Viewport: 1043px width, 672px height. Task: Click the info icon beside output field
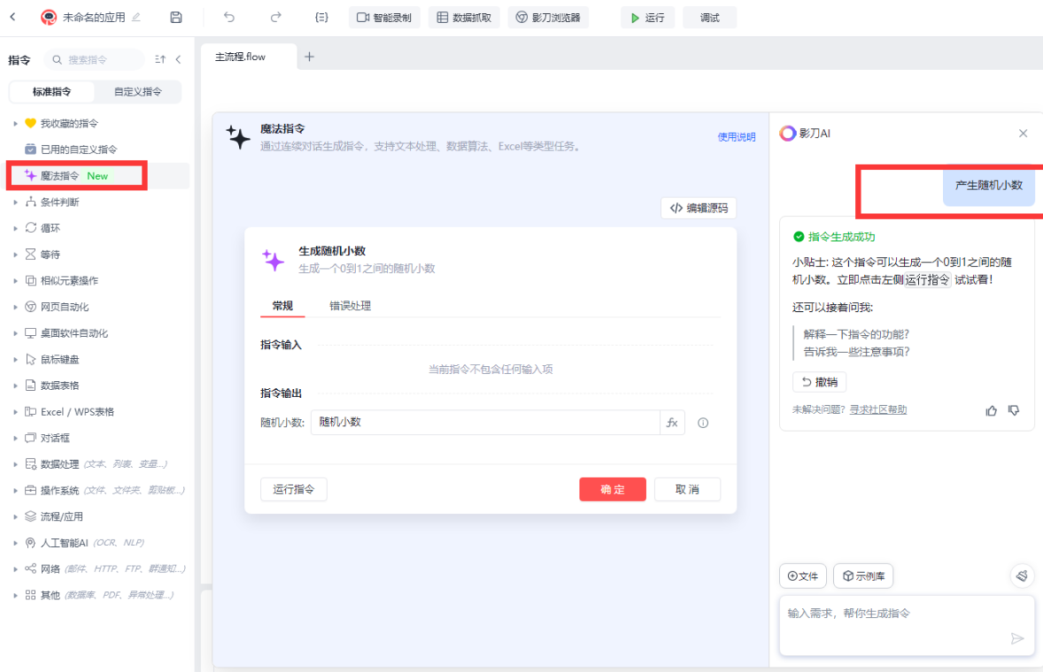[x=703, y=423]
